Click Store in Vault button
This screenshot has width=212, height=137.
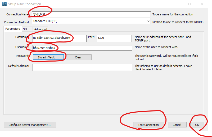tap(48, 57)
